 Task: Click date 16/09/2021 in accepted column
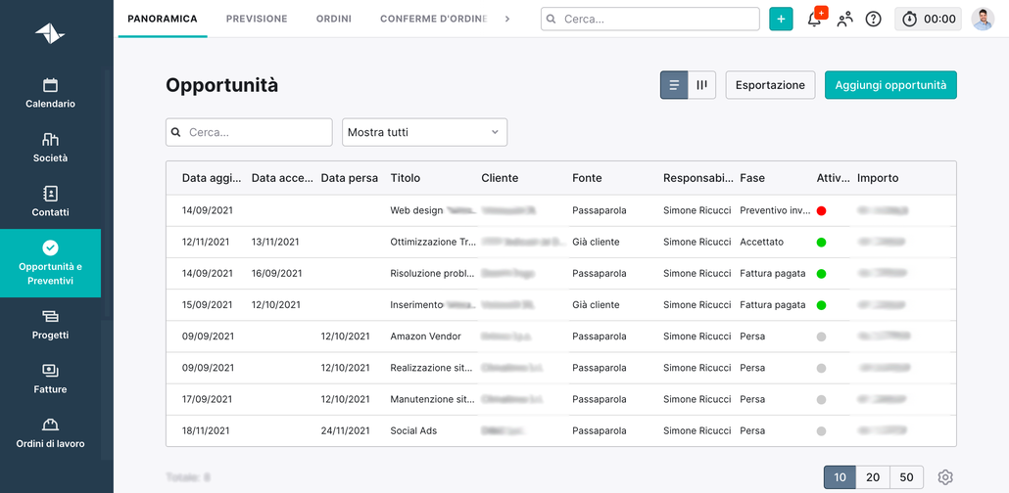click(276, 273)
